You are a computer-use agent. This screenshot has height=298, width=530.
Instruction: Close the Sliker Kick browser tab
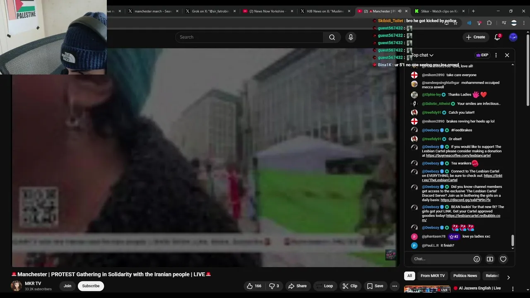coord(463,11)
